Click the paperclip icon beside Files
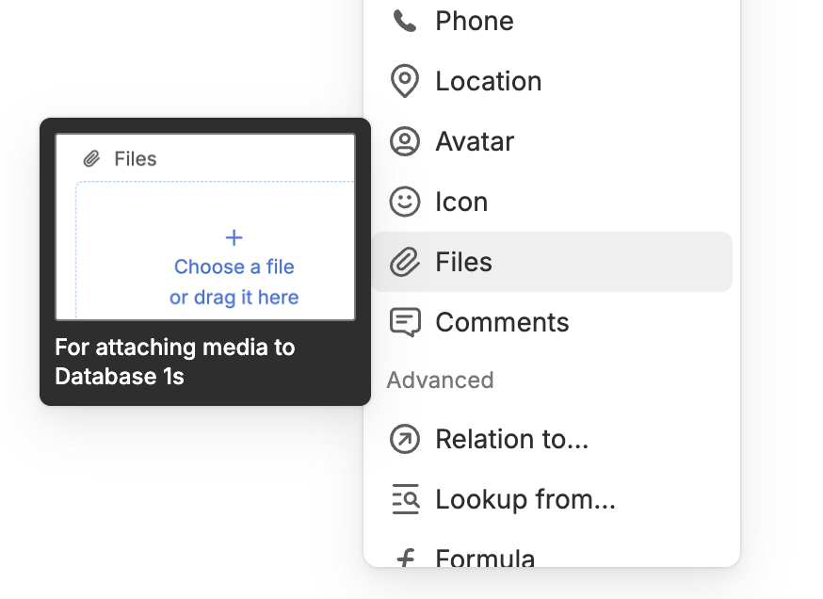823x599 pixels. tap(405, 262)
